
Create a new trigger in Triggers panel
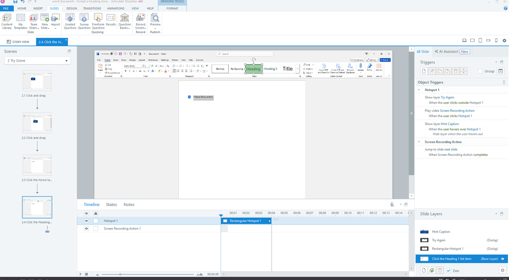pyautogui.click(x=423, y=71)
